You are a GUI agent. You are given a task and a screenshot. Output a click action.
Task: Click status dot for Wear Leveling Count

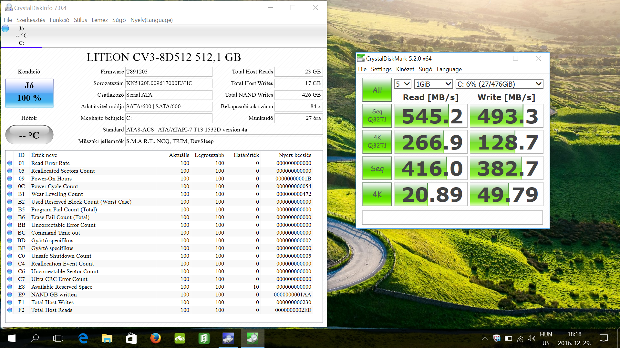(x=10, y=194)
